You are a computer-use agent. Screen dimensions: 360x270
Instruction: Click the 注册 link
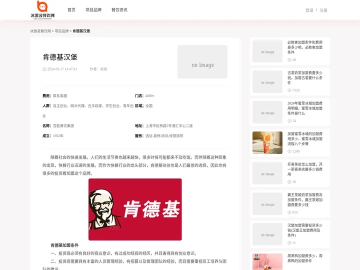323,10
